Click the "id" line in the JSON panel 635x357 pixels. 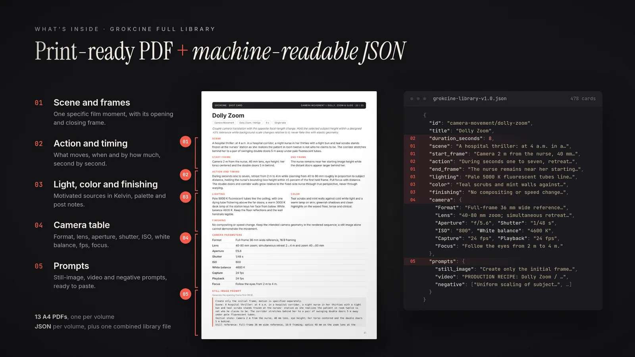click(x=481, y=123)
